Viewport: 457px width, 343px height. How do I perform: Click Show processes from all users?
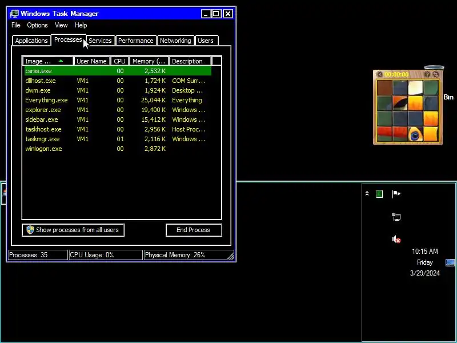coord(73,230)
